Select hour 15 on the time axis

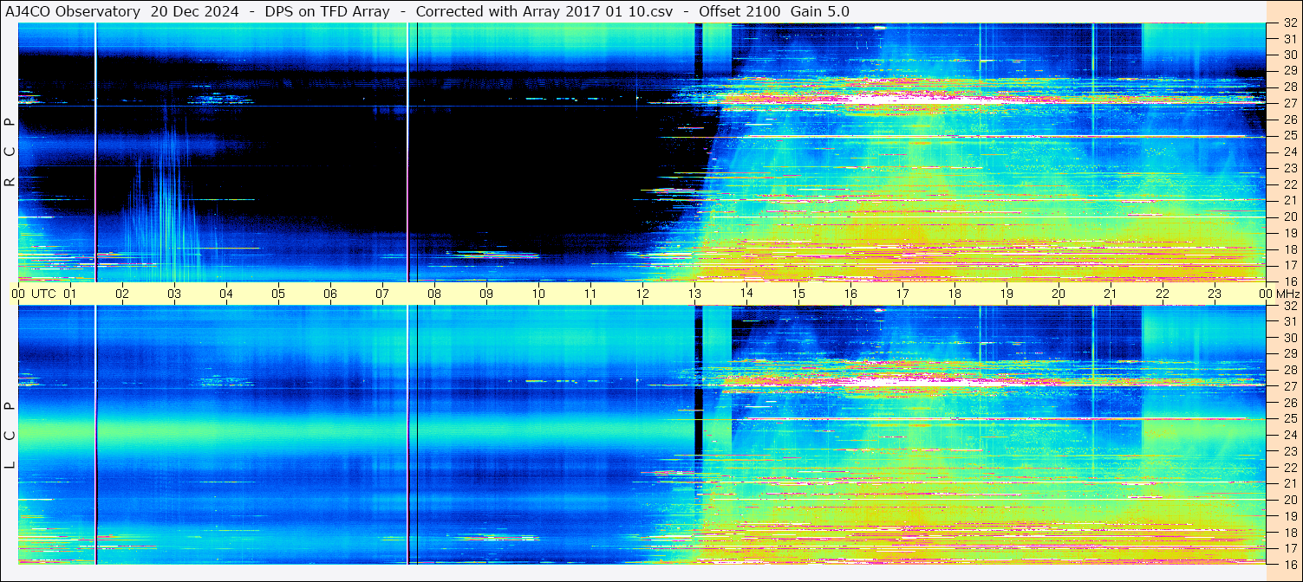tap(798, 294)
